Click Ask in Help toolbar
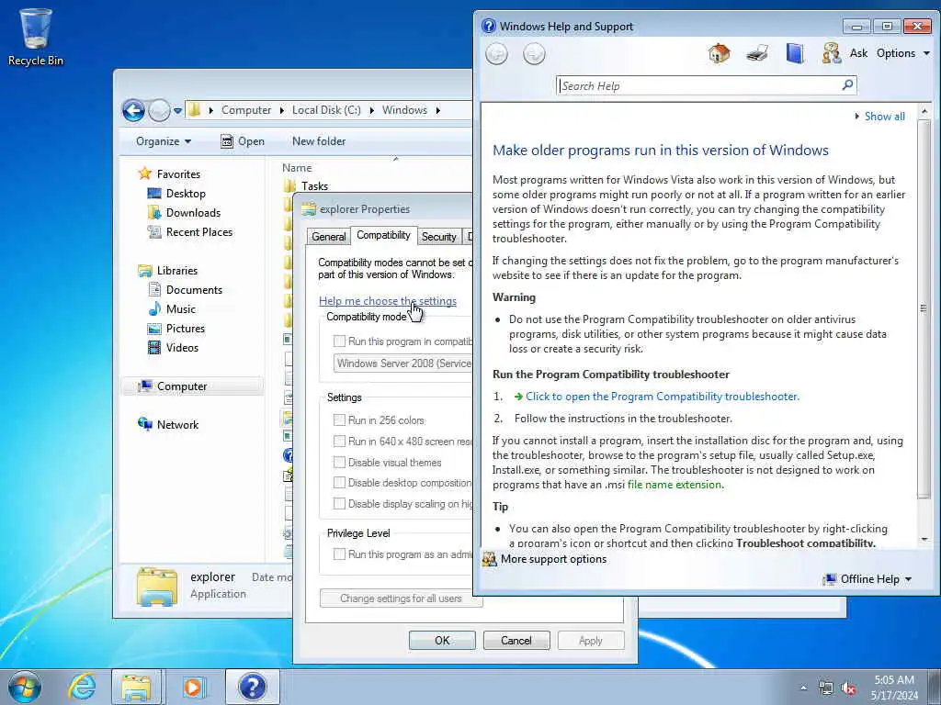Viewport: 941px width, 705px height. point(858,53)
